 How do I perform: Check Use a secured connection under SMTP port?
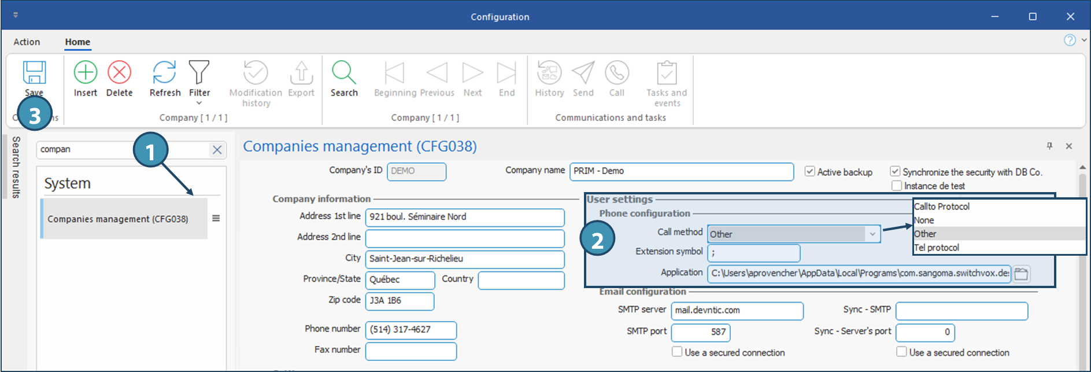pyautogui.click(x=677, y=352)
